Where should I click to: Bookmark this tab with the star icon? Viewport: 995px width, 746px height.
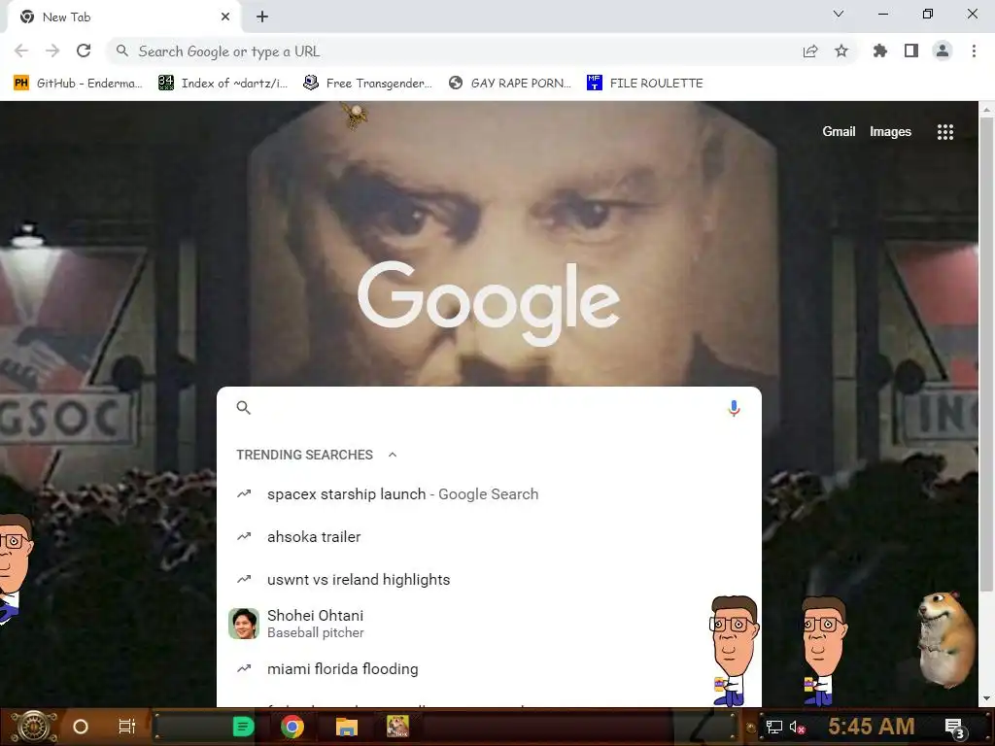[841, 51]
